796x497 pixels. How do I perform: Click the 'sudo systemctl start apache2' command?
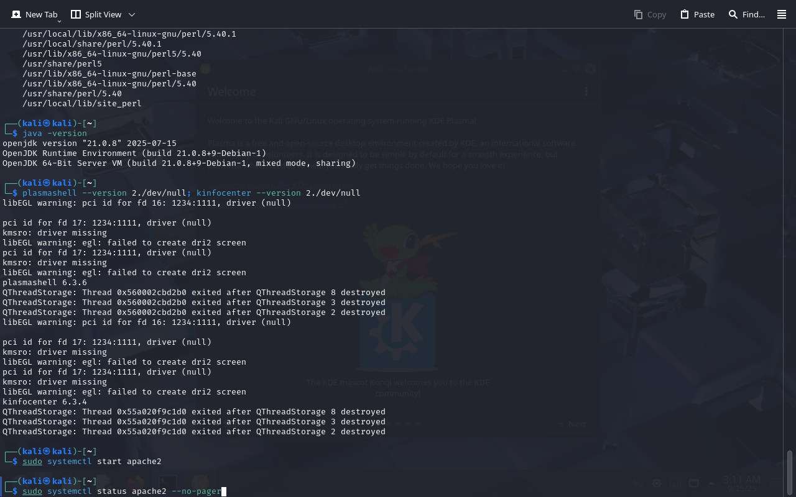(x=92, y=462)
